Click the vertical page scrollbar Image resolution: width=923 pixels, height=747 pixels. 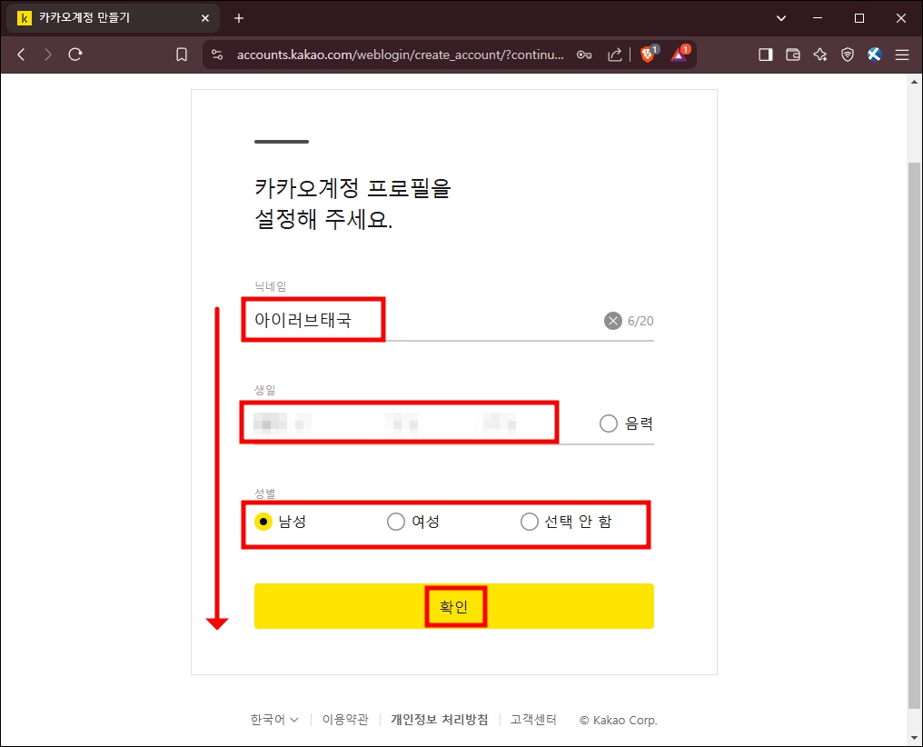(914, 435)
